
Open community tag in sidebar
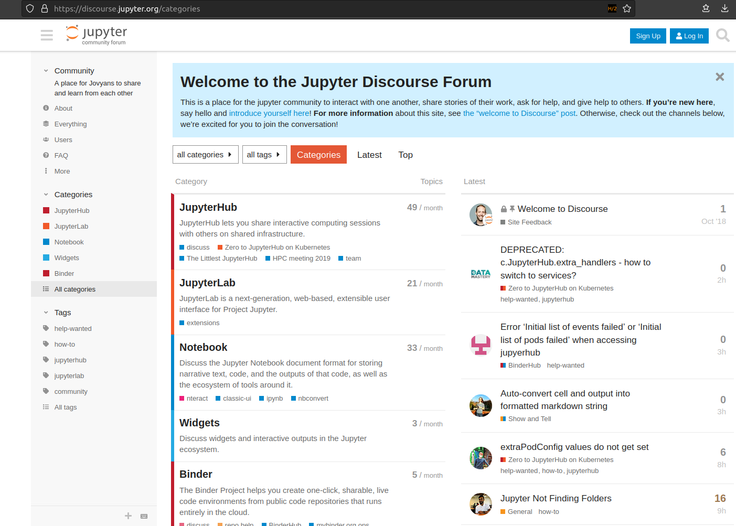71,392
